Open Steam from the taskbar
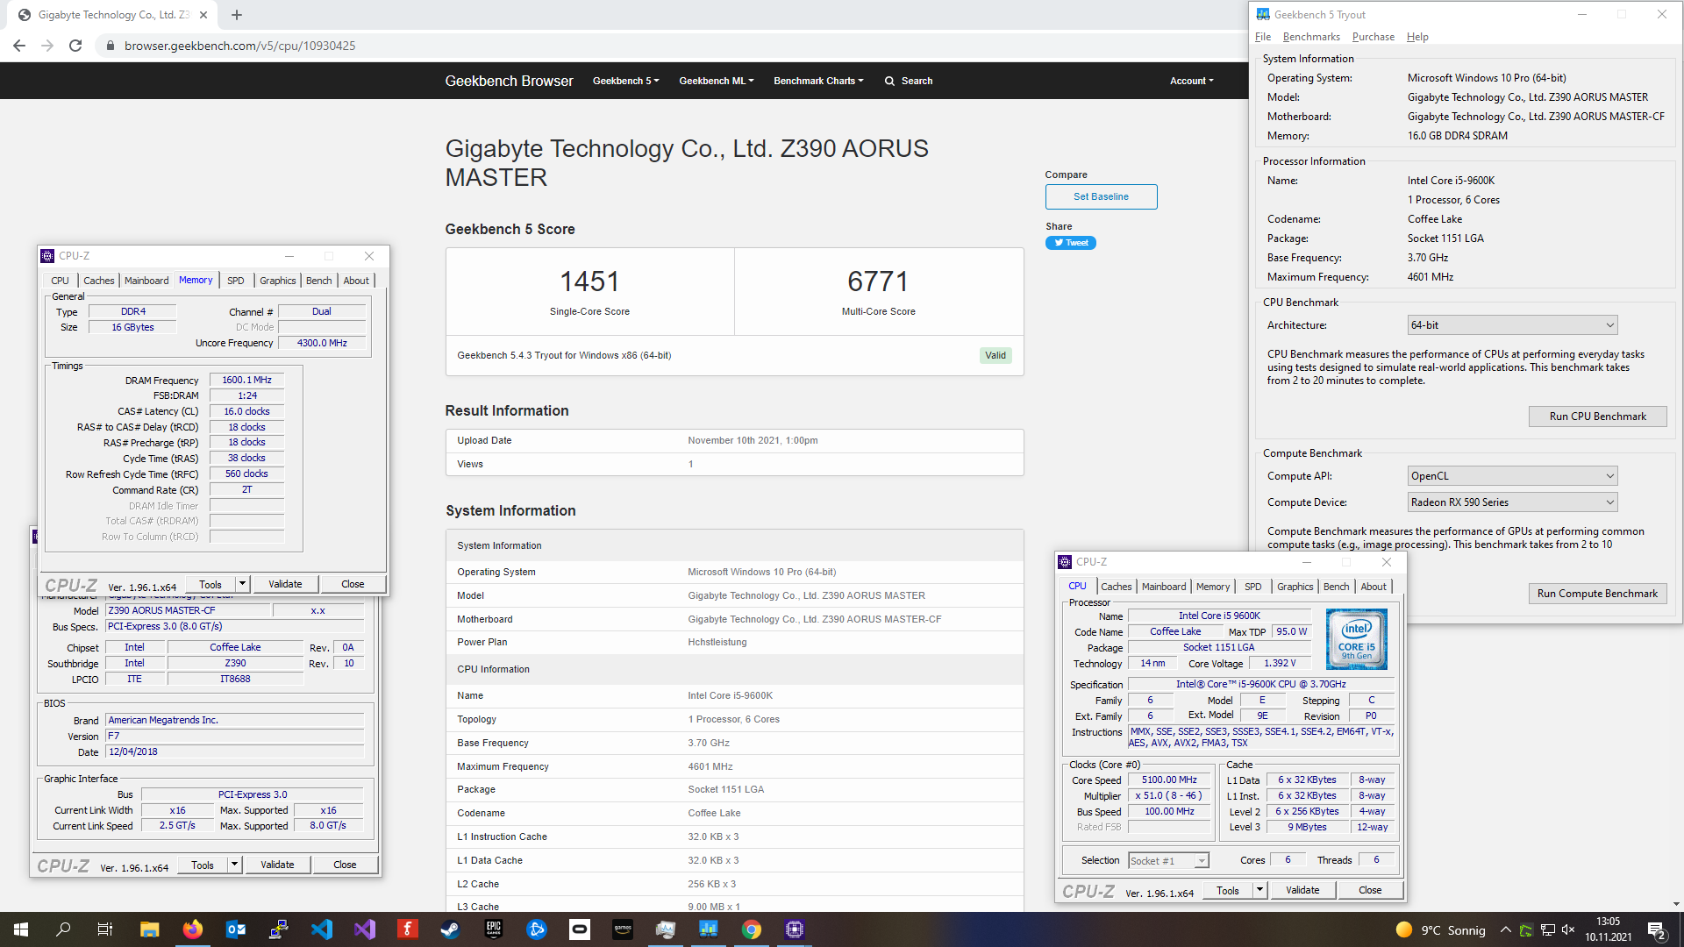 point(451,929)
